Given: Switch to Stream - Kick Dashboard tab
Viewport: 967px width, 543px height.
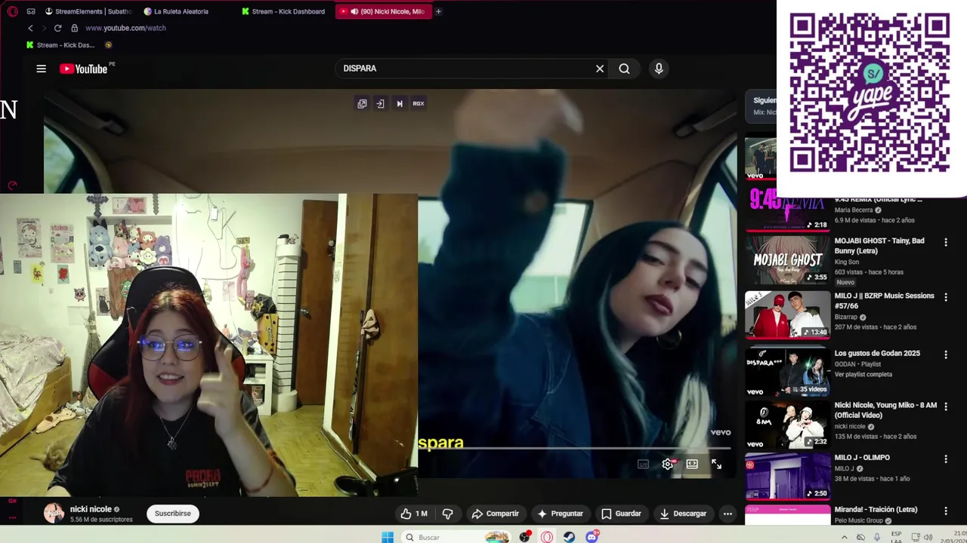Looking at the screenshot, I should pos(283,11).
